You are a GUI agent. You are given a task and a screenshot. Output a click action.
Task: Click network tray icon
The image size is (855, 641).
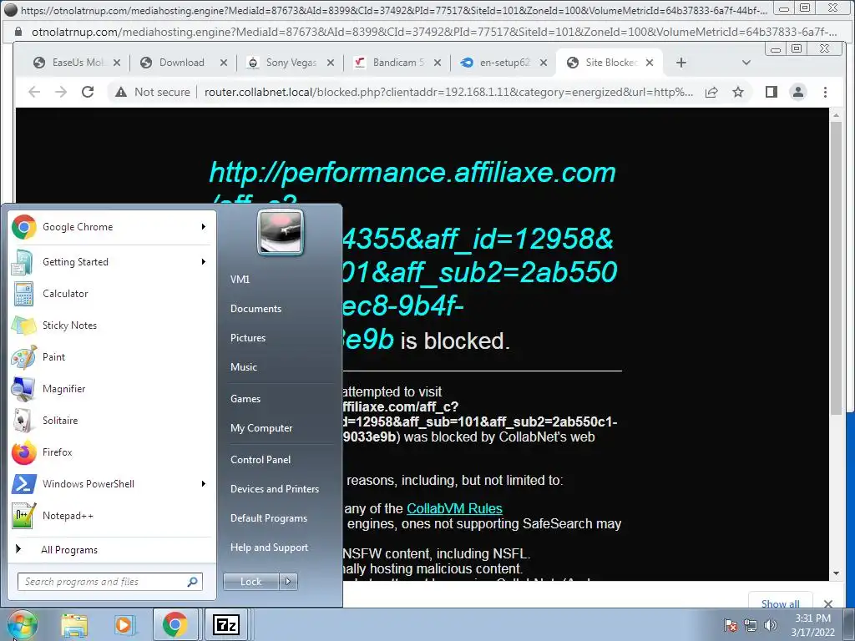click(x=751, y=625)
